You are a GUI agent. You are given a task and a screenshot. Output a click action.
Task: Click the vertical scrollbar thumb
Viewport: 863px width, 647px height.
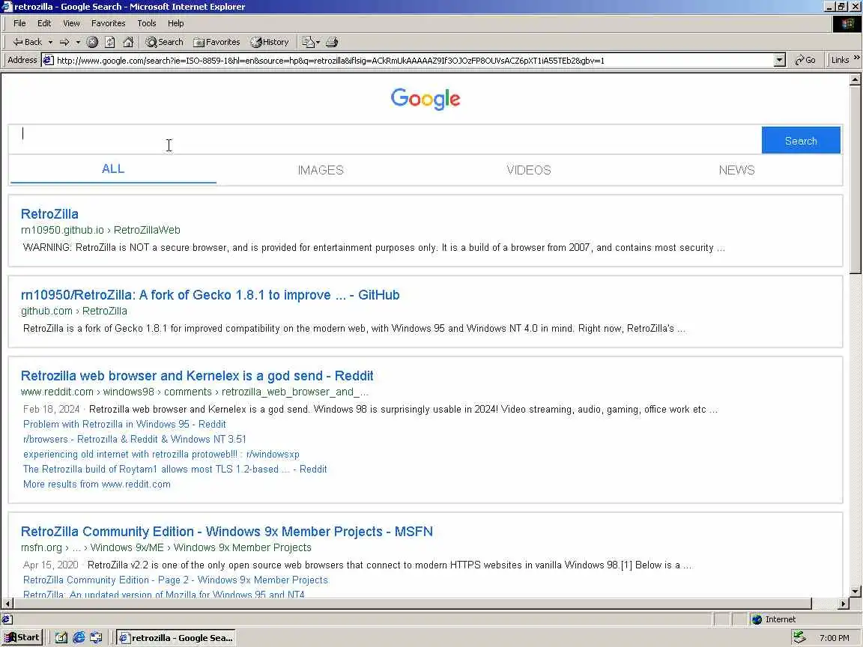coord(855,180)
